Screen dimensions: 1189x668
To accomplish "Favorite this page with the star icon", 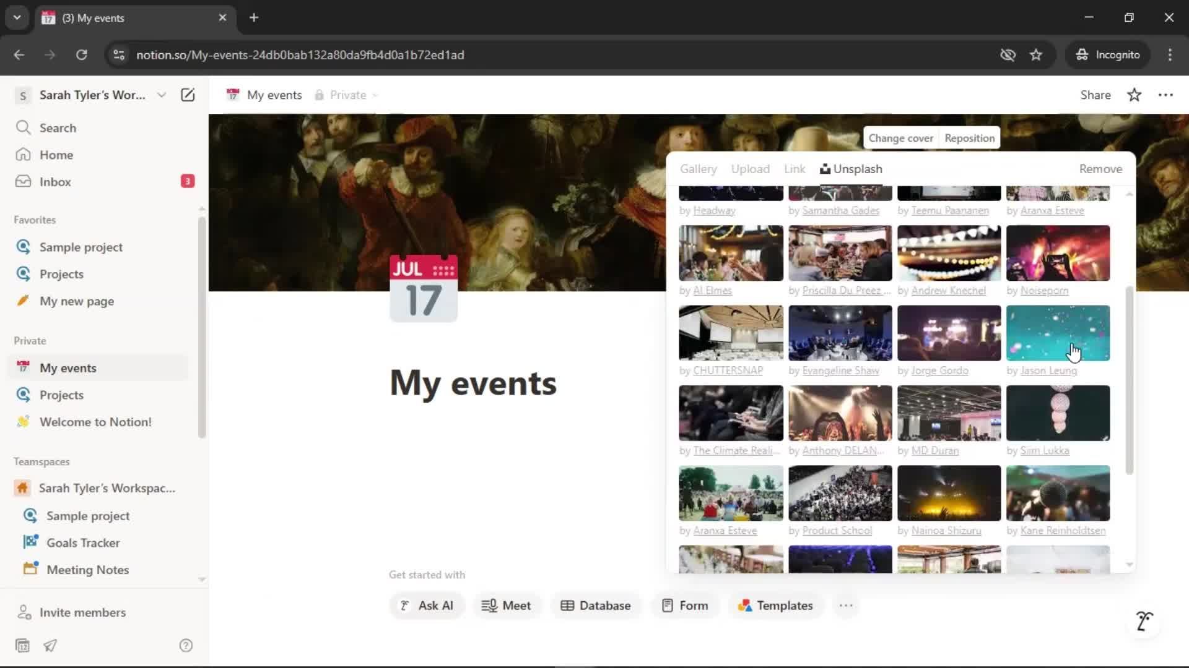I will pyautogui.click(x=1134, y=95).
